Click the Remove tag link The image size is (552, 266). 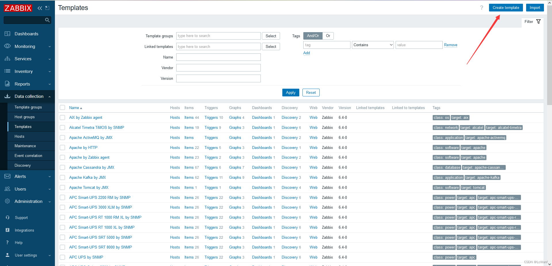(451, 45)
